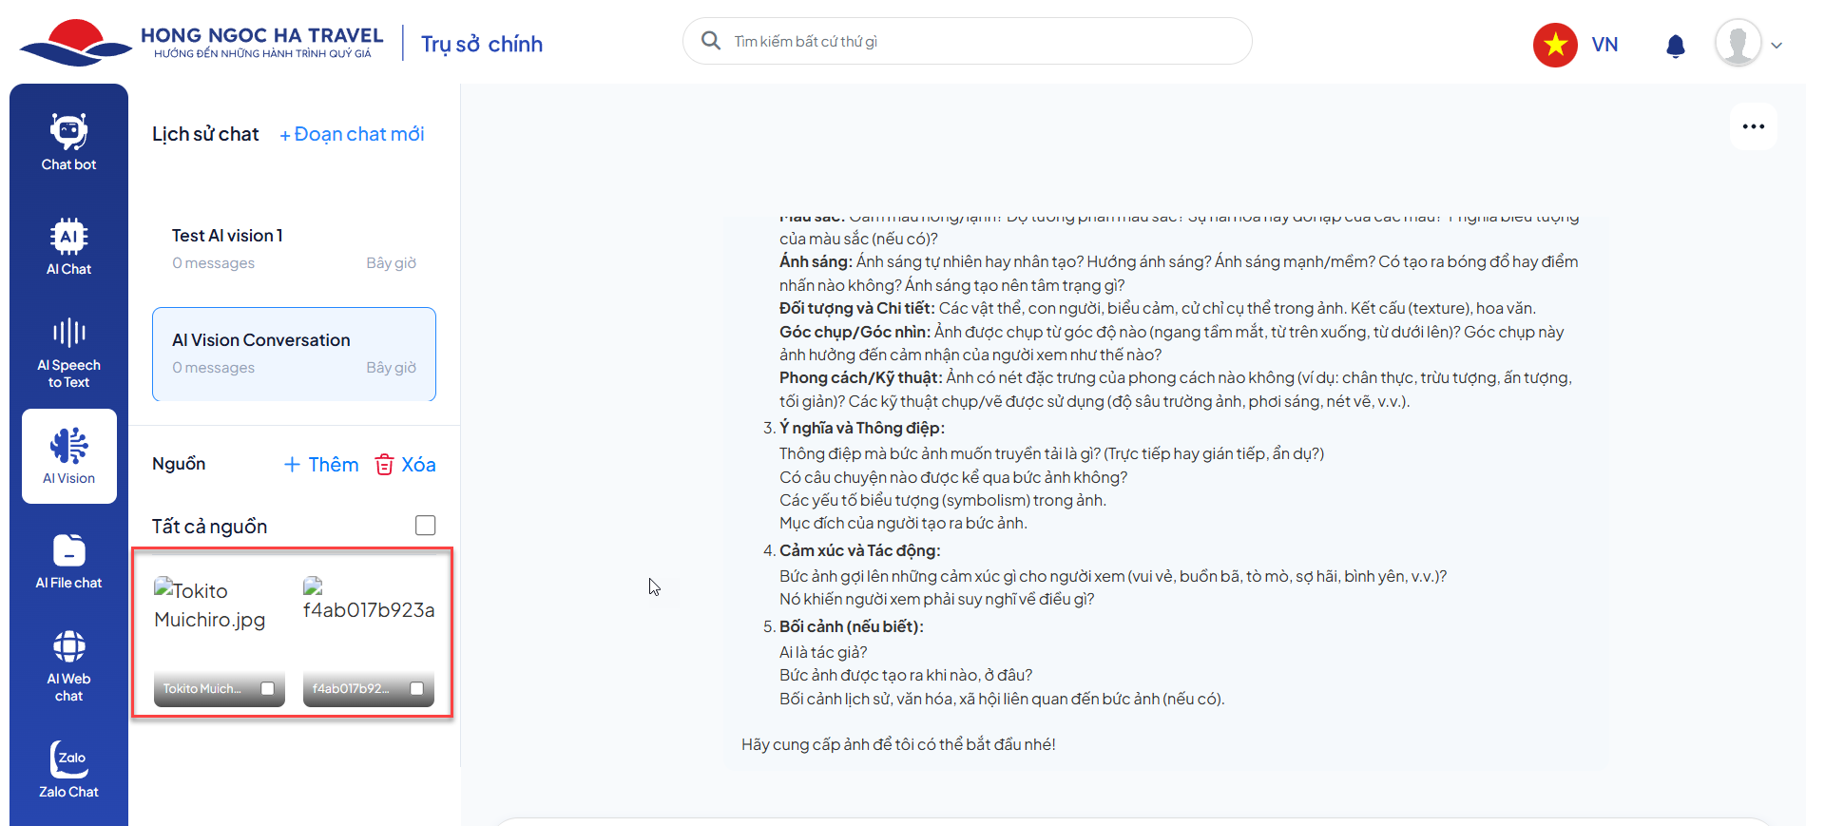The image size is (1825, 826).
Task: Open the AI Chat sidebar icon
Action: pyautogui.click(x=68, y=247)
